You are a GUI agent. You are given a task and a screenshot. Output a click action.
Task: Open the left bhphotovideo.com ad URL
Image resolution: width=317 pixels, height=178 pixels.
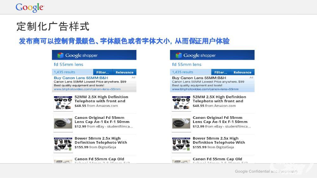click(87, 89)
